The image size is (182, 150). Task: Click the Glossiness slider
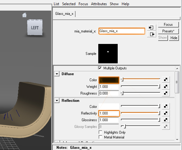[140, 120]
